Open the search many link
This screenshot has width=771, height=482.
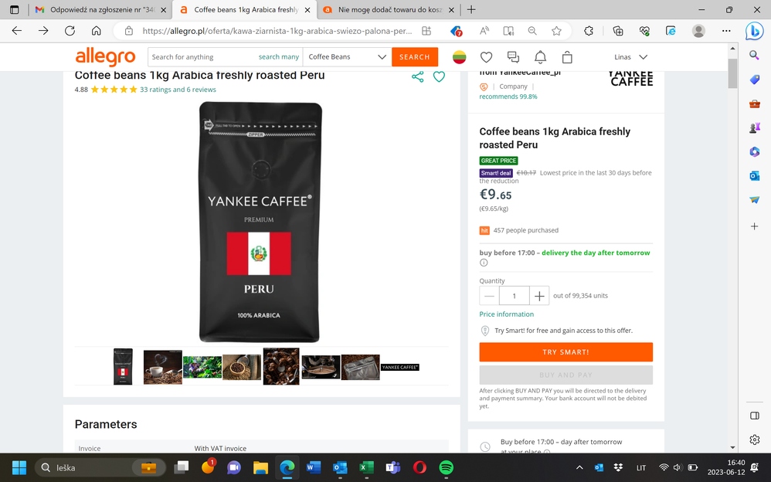[x=278, y=57]
